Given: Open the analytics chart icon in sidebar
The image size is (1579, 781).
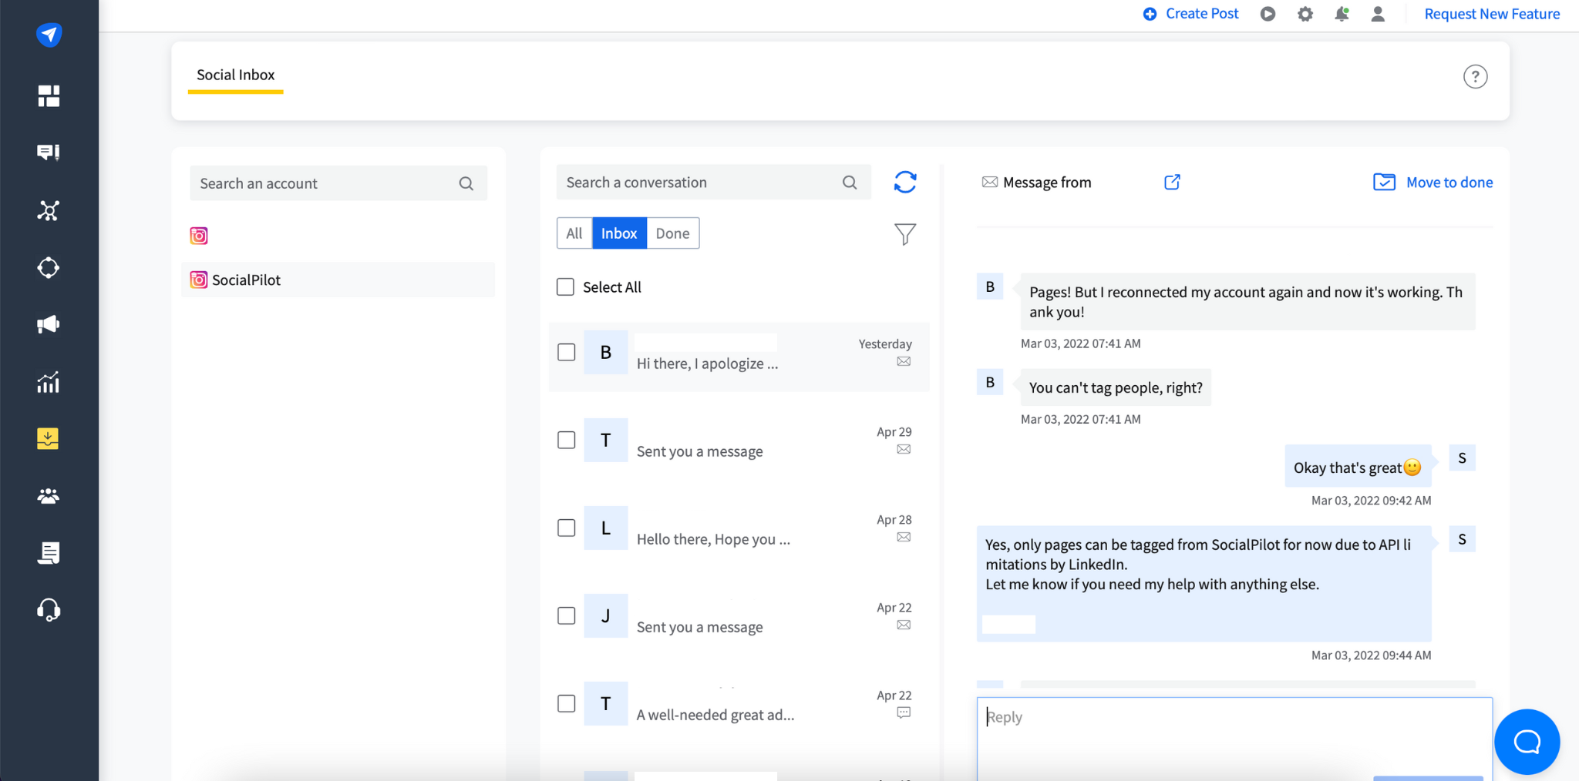Looking at the screenshot, I should tap(49, 382).
